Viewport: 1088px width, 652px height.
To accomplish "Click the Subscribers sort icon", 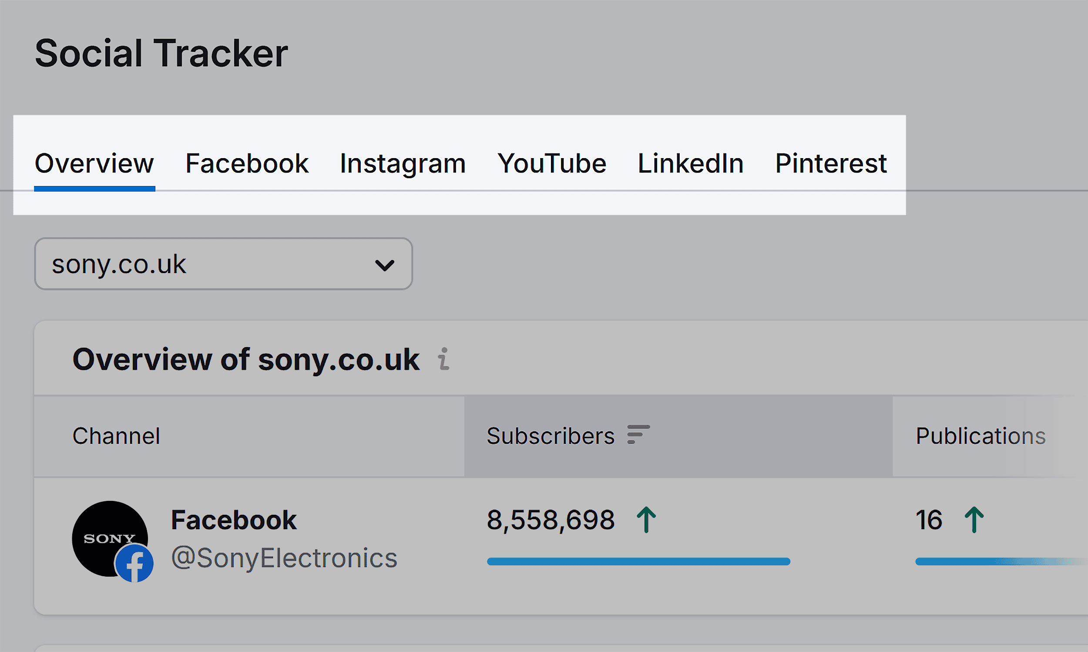I will coord(638,435).
